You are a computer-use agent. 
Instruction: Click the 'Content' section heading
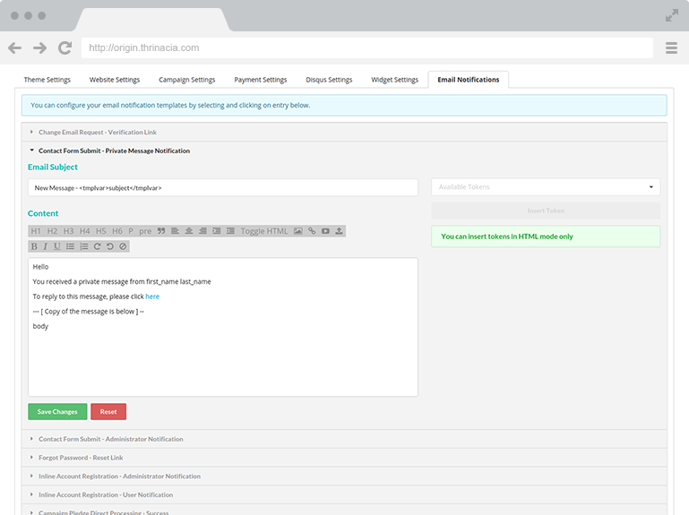point(43,213)
